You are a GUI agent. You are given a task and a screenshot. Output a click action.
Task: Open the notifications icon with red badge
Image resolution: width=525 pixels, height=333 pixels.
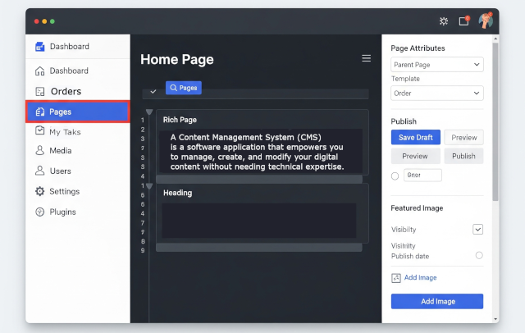(463, 21)
